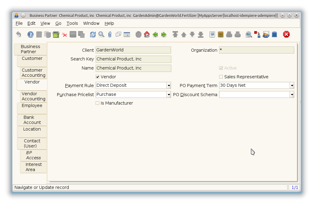Click the green back arrow icon
The width and height of the screenshot is (313, 204).
[x=155, y=34]
